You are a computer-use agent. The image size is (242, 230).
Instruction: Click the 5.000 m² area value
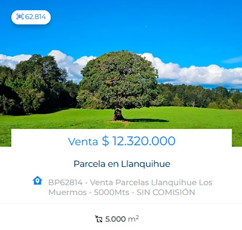point(122,219)
